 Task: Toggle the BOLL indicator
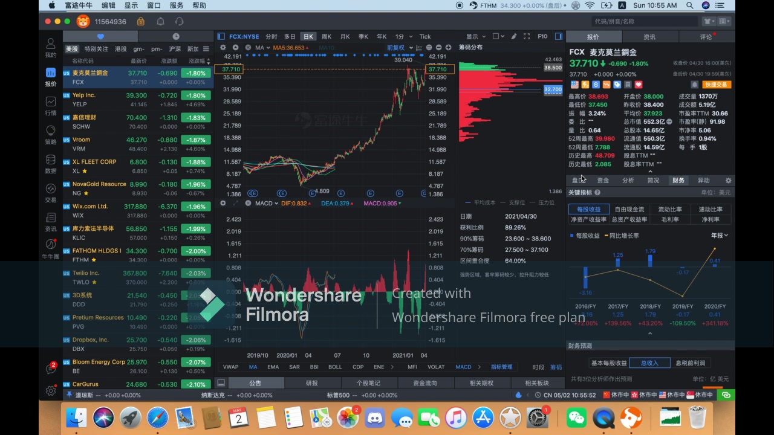click(335, 367)
